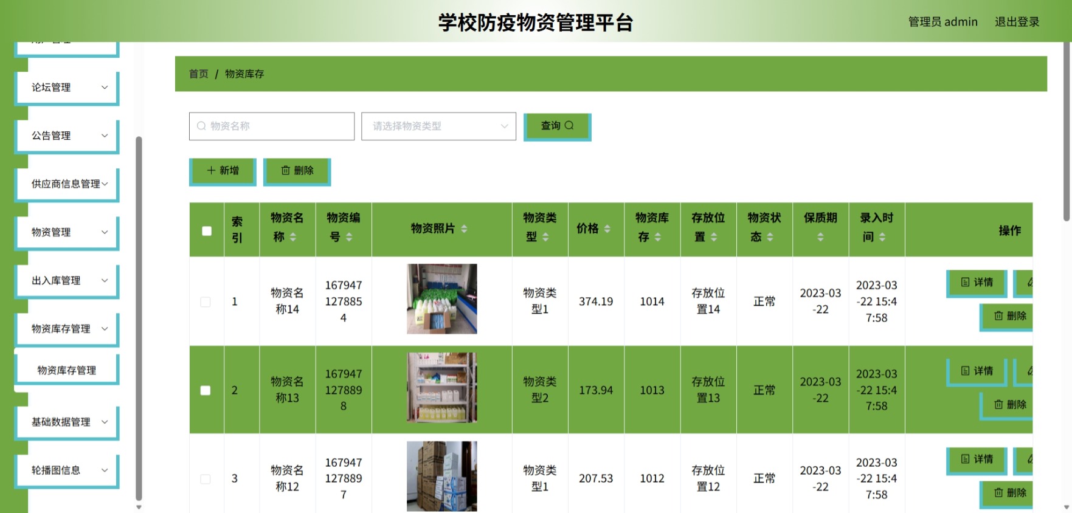The width and height of the screenshot is (1072, 513).
Task: Click the sidebar vertical scrollbar
Action: point(139,318)
